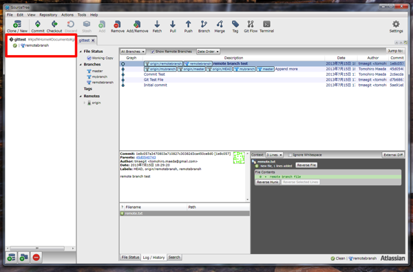Close the gittest tab

coord(93,41)
